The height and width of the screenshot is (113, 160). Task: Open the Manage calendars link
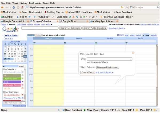(x=19, y=106)
